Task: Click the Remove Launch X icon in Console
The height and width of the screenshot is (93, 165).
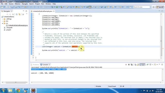Action: (x=129, y=65)
